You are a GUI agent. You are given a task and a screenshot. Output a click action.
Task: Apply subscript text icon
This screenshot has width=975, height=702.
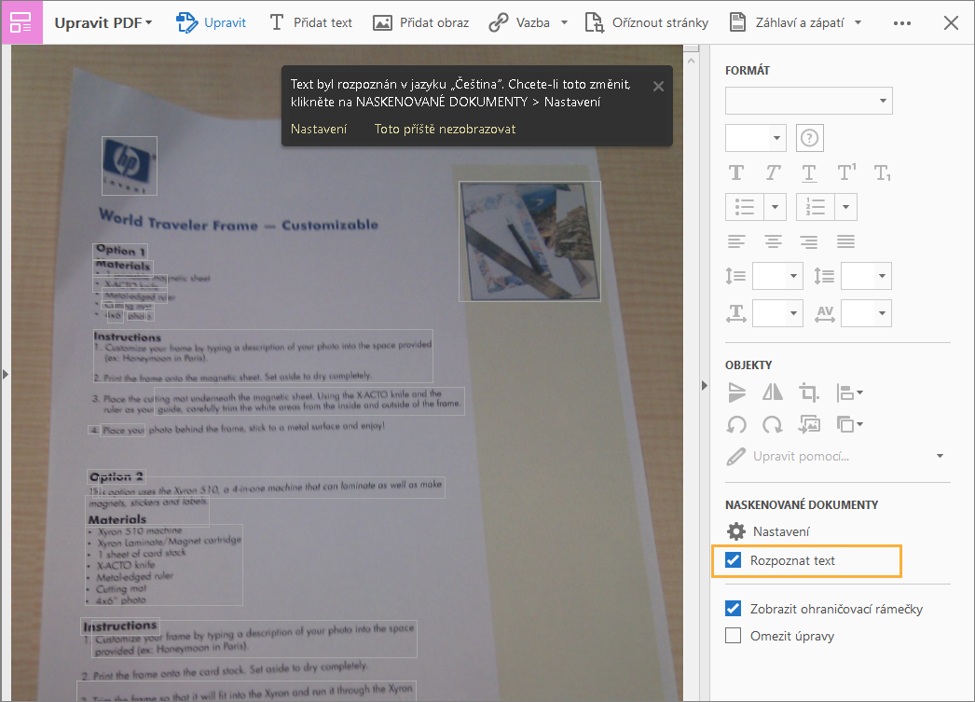(883, 172)
